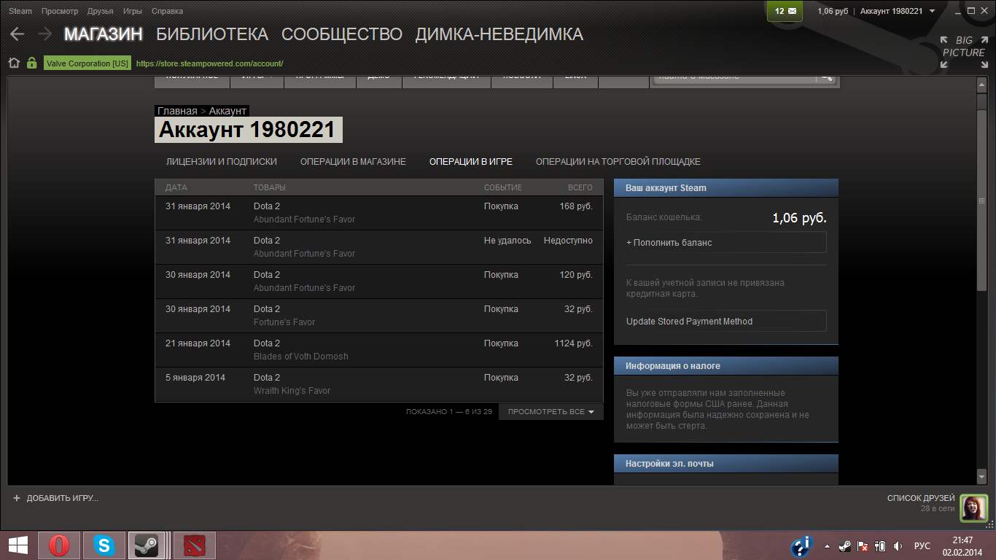The width and height of the screenshot is (996, 560).
Task: Click the Wraith King's Favor item
Action: 292,391
